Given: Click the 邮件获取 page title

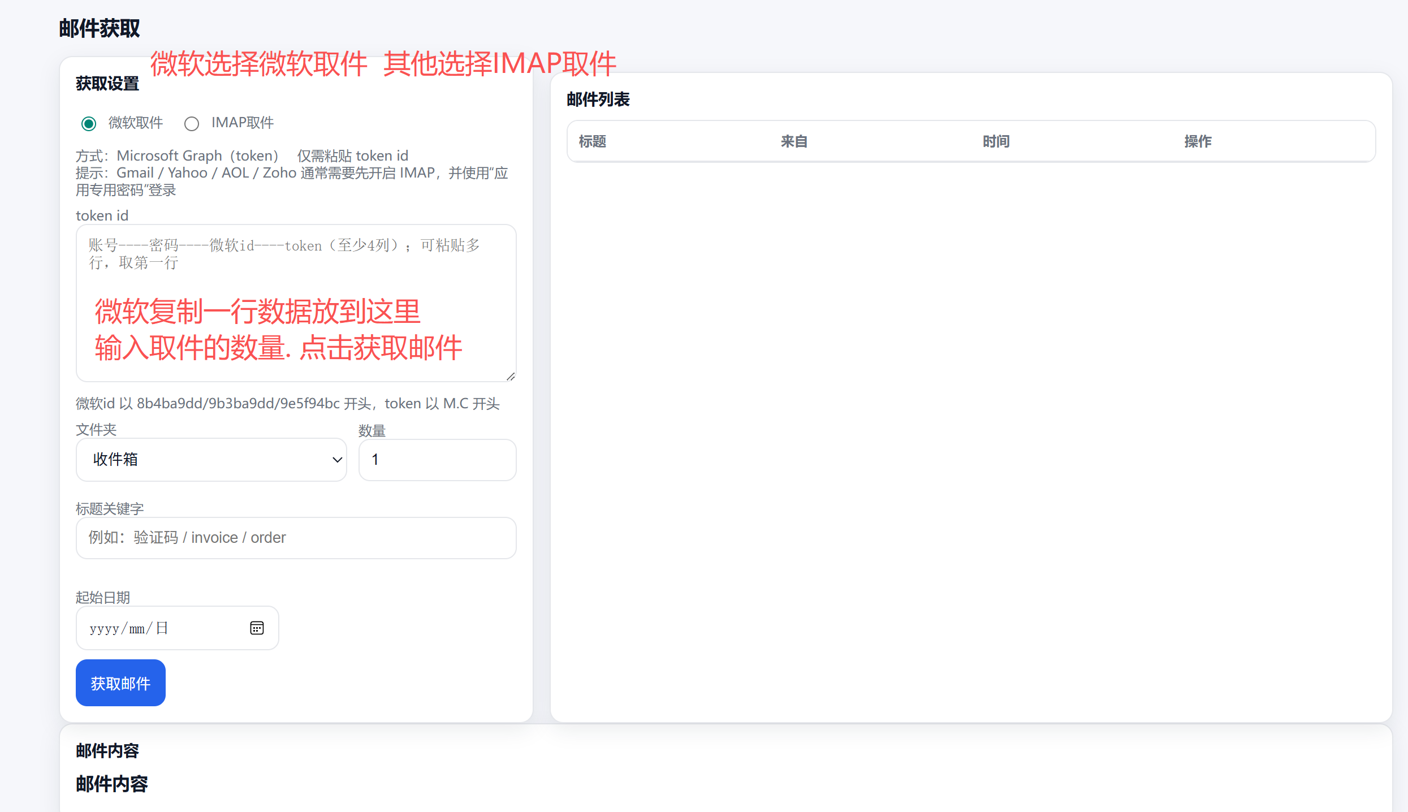Looking at the screenshot, I should click(x=100, y=28).
